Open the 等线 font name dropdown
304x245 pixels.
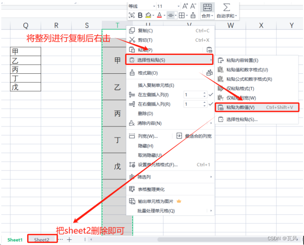pos(154,7)
